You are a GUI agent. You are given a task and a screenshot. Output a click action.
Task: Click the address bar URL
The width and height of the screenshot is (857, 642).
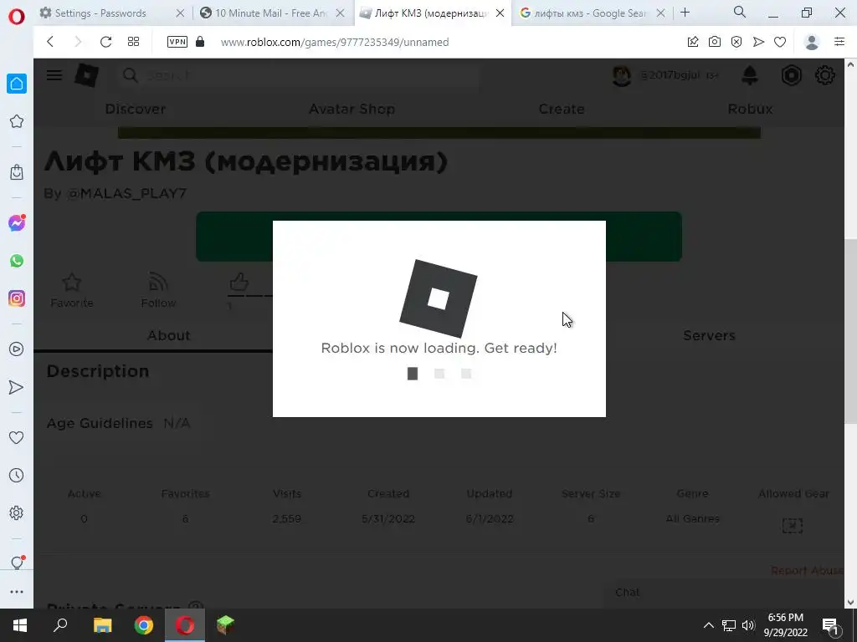click(335, 42)
